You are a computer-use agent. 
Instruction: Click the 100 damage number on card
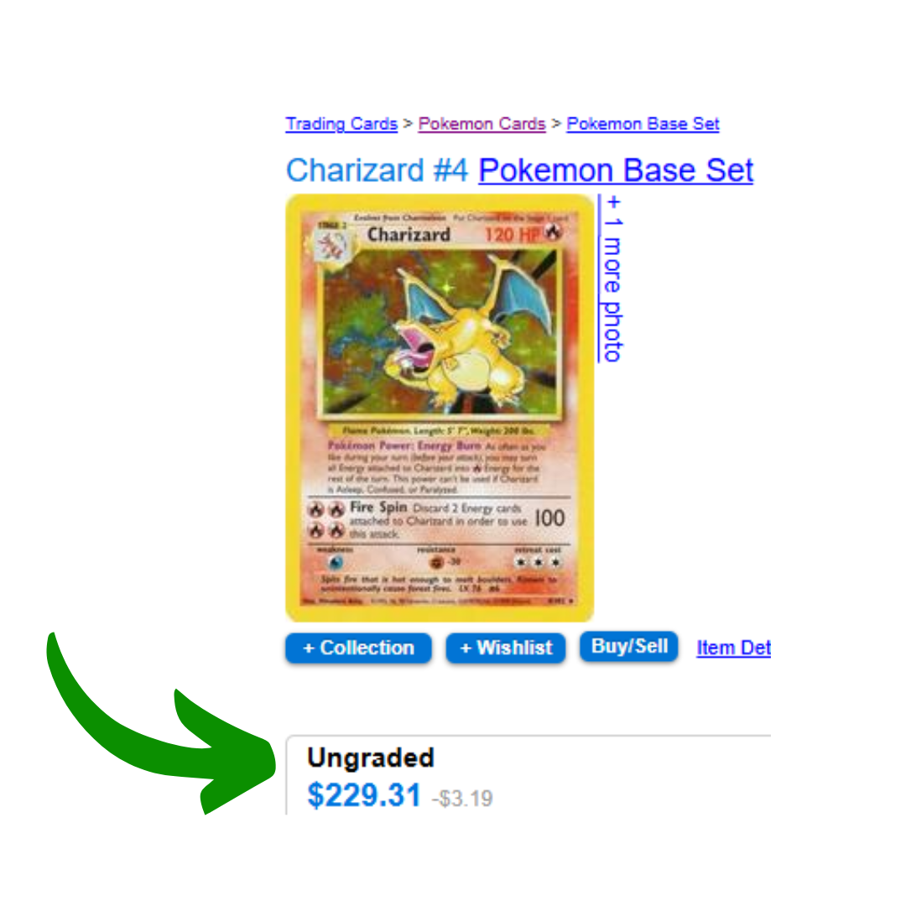(x=549, y=518)
